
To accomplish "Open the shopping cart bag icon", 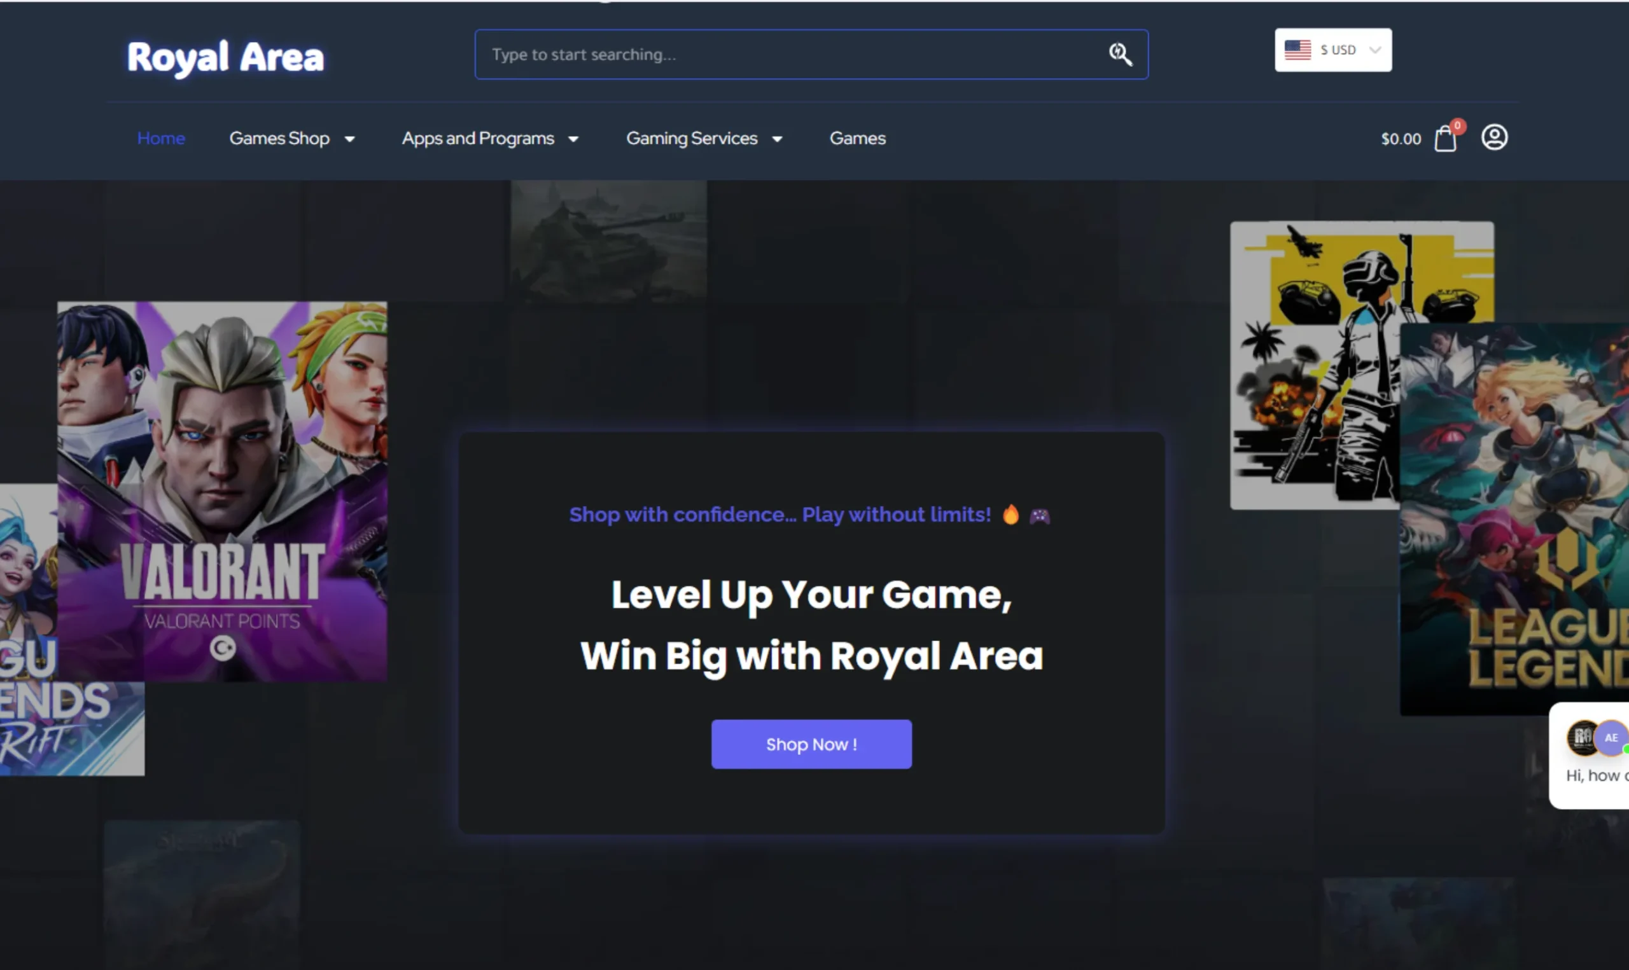I will pos(1444,139).
